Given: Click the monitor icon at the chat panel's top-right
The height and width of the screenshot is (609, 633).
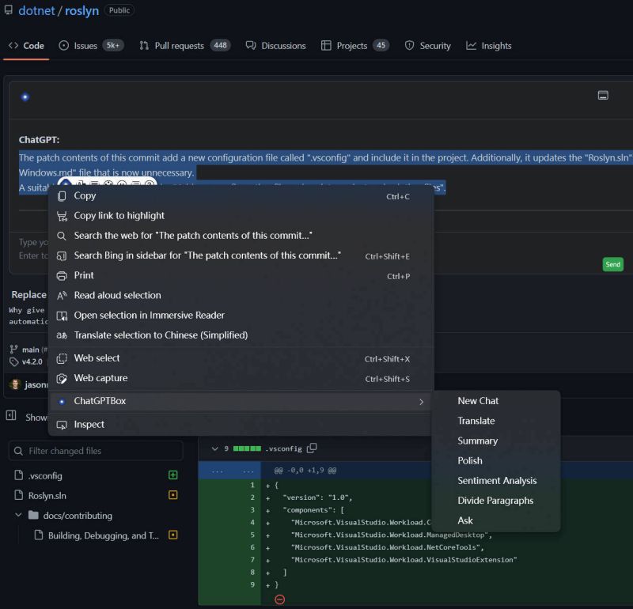Looking at the screenshot, I should 603,94.
